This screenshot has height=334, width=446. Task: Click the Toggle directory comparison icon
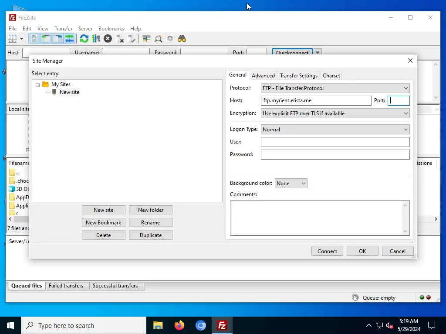(x=159, y=39)
